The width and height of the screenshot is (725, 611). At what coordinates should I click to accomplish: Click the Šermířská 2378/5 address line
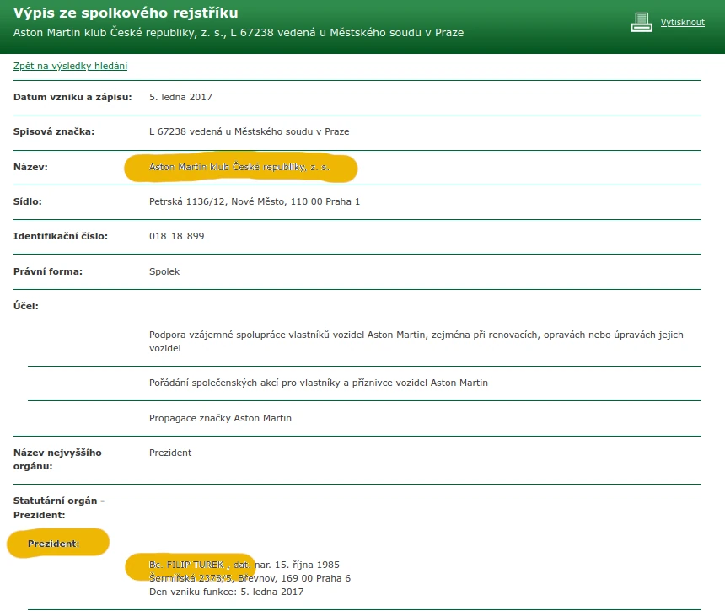click(x=250, y=578)
